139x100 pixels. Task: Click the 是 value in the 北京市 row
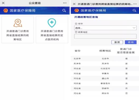tap(127, 59)
